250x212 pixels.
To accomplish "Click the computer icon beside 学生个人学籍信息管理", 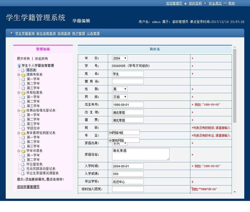I will click(x=19, y=66).
